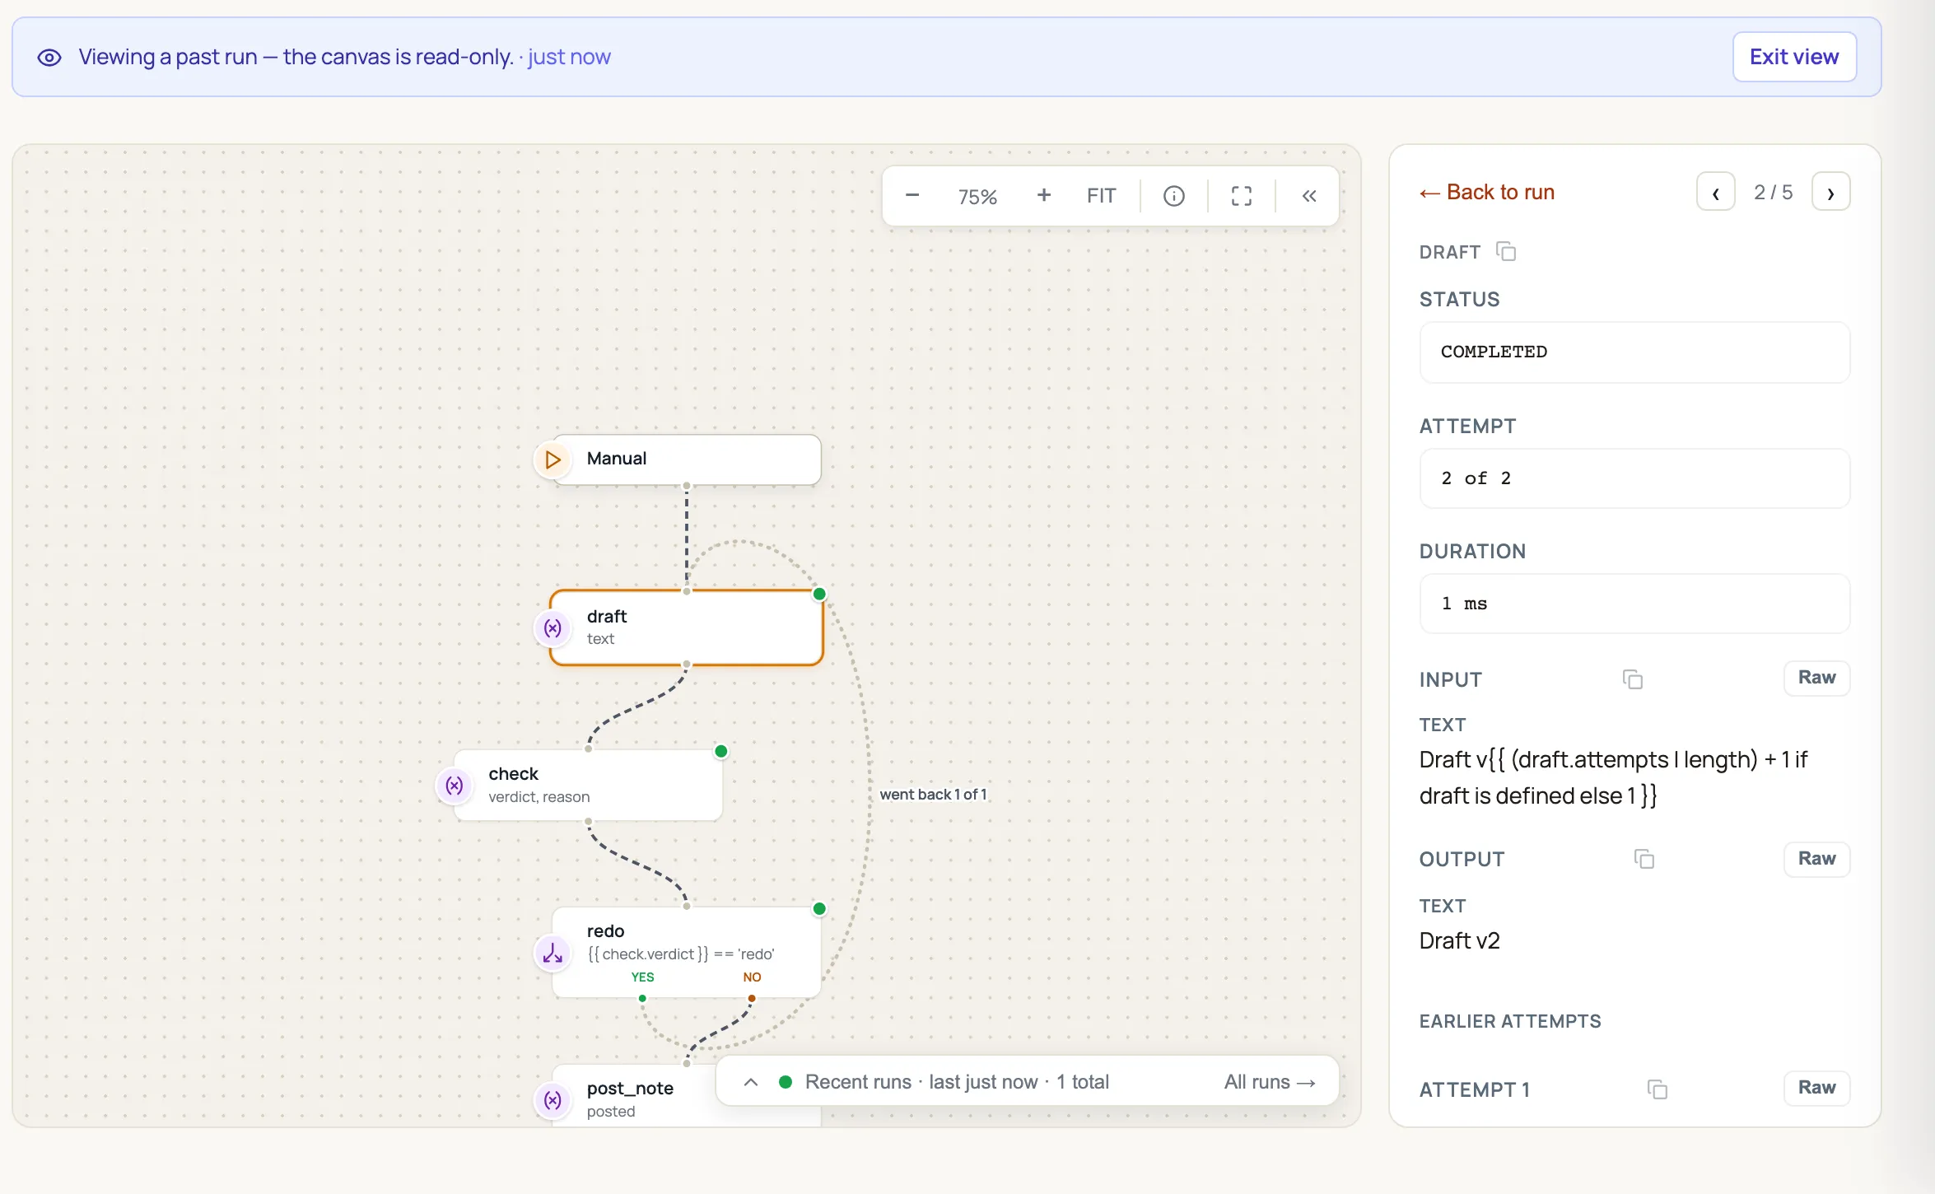
Task: Select the check node
Action: click(588, 785)
